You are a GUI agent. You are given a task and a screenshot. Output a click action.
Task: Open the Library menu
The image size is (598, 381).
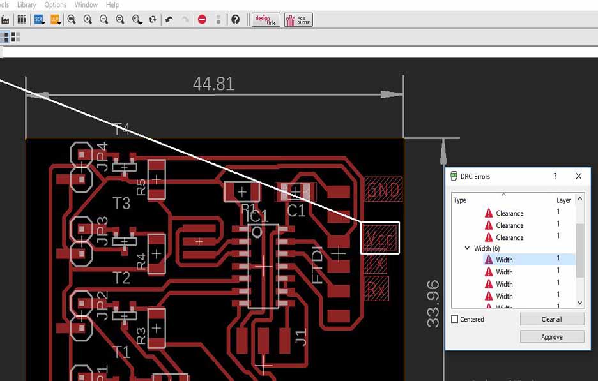coord(26,5)
